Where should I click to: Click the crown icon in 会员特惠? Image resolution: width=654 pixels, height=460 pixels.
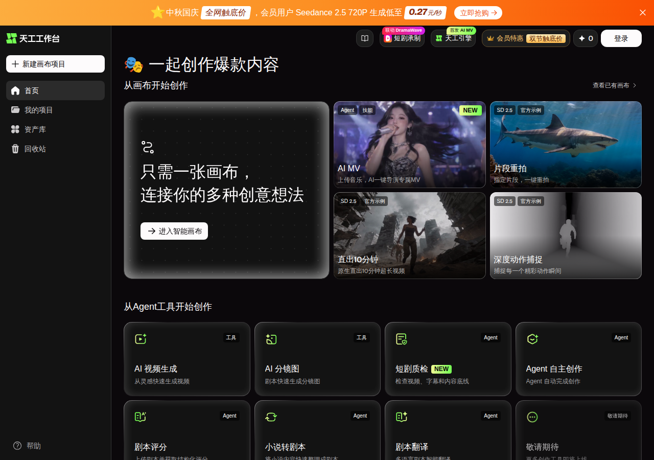[491, 38]
